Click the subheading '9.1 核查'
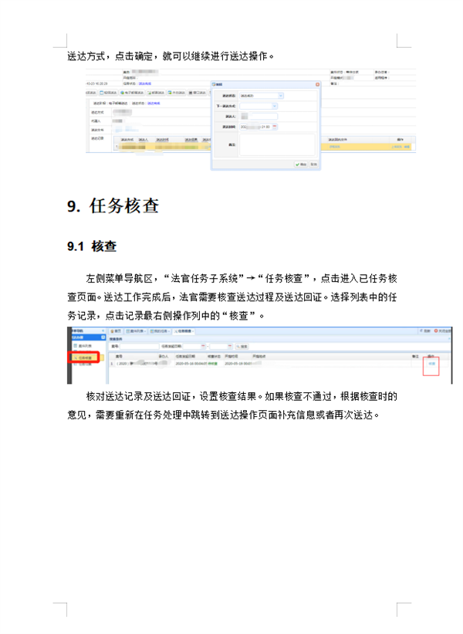 92,246
